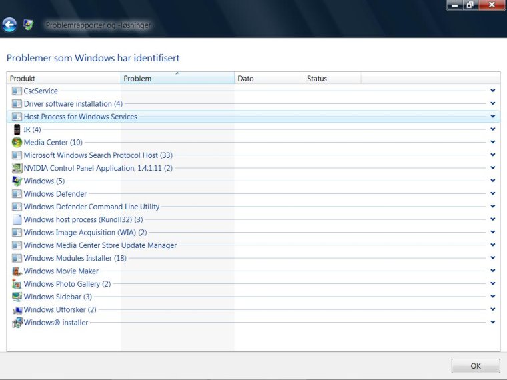This screenshot has height=380, width=507.
Task: Expand Windows Defender Command Line Utility chevron
Action: [x=493, y=206]
